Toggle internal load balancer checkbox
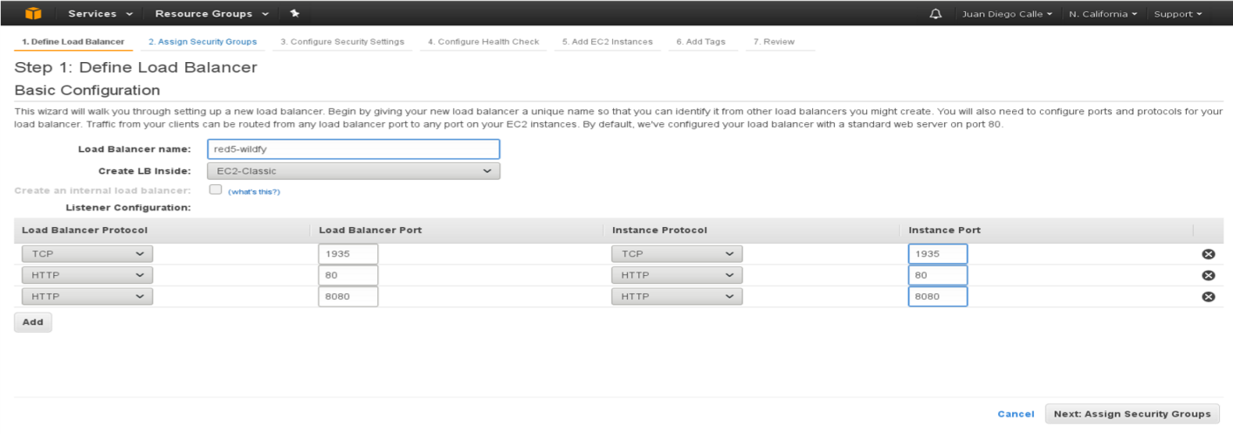Image resolution: width=1233 pixels, height=434 pixels. click(216, 189)
